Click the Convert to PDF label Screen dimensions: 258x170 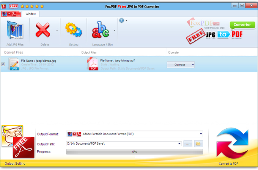click(x=228, y=164)
